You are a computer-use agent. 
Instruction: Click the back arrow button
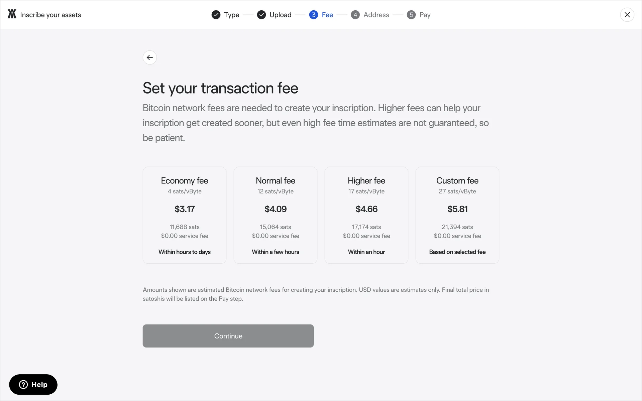point(150,57)
